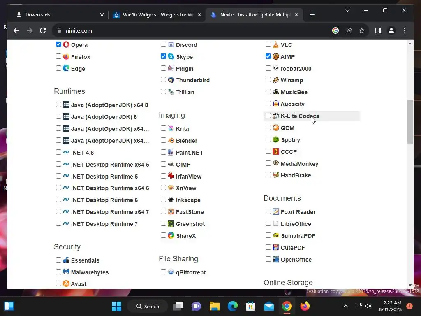Screen dimensions: 421x316
Task: Click the Foxit Reader icon
Action: [276, 211]
